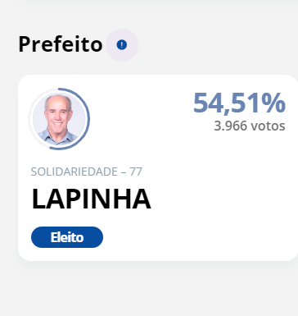Click the blue exclamation info icon

(122, 44)
